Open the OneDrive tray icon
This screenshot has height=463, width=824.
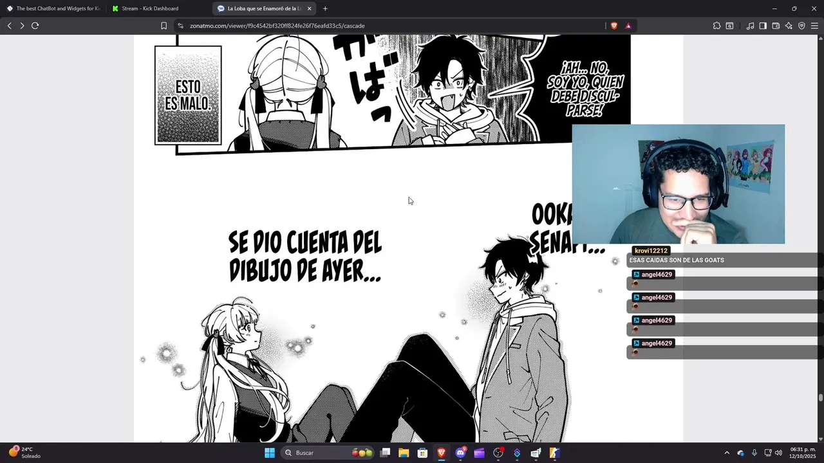pyautogui.click(x=740, y=453)
